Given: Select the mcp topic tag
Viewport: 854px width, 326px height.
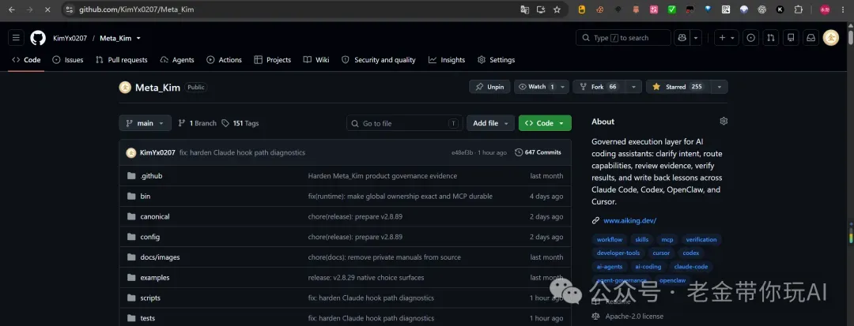Looking at the screenshot, I should (667, 240).
